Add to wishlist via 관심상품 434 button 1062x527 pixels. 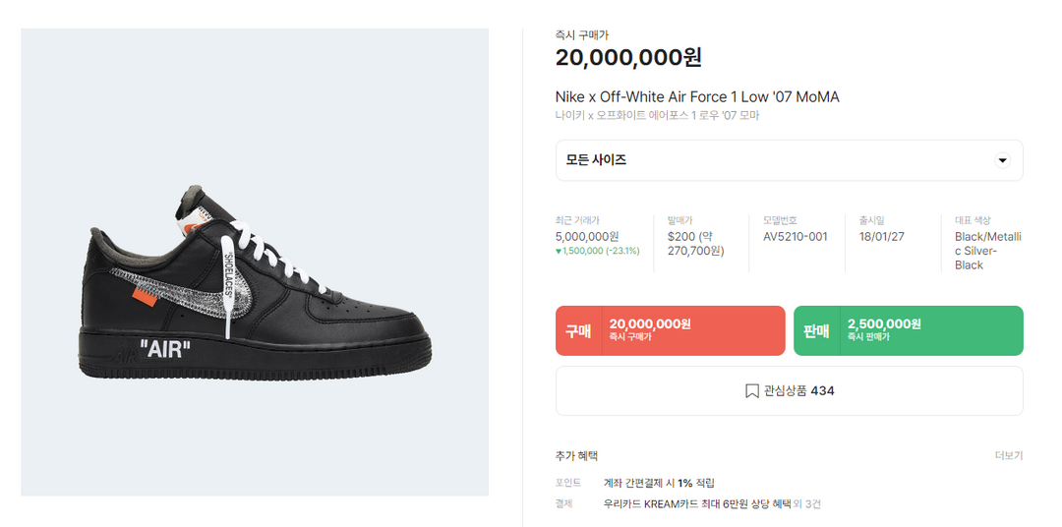click(789, 391)
